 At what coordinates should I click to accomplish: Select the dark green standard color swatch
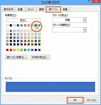25,50
